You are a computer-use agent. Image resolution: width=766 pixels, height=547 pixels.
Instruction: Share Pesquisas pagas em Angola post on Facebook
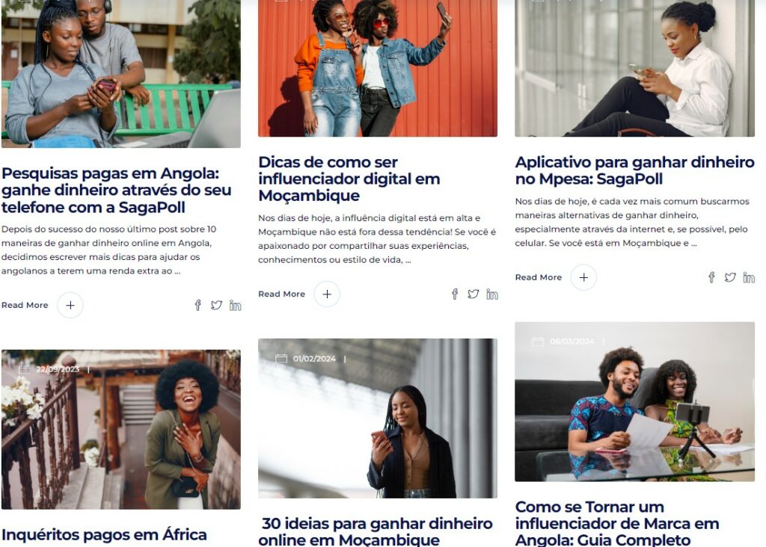pos(197,306)
